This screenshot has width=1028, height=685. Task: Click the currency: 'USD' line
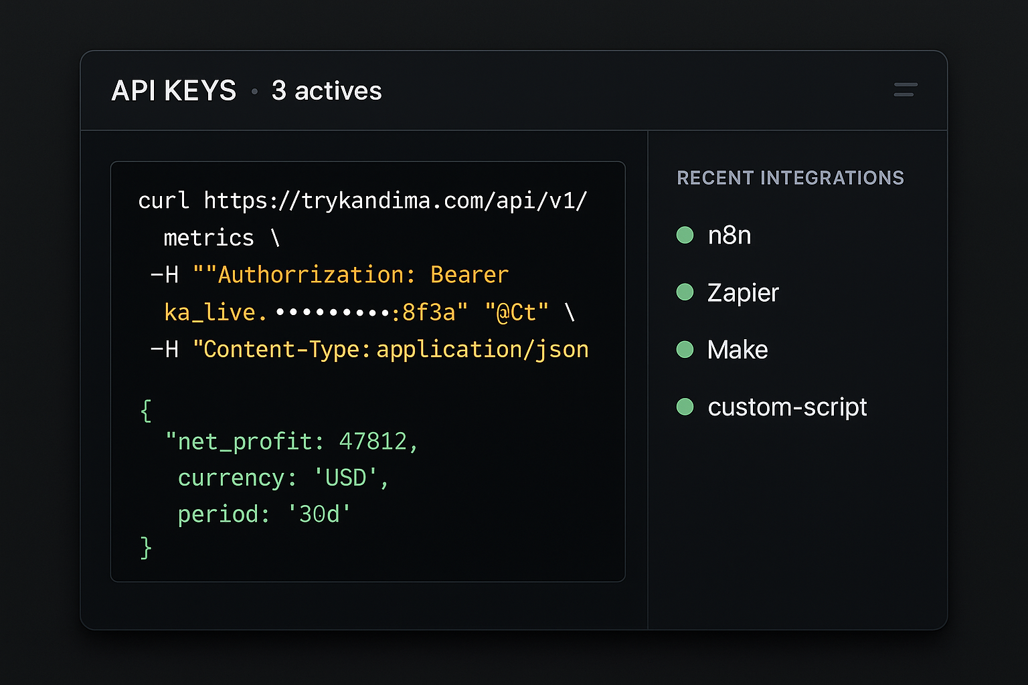click(283, 478)
